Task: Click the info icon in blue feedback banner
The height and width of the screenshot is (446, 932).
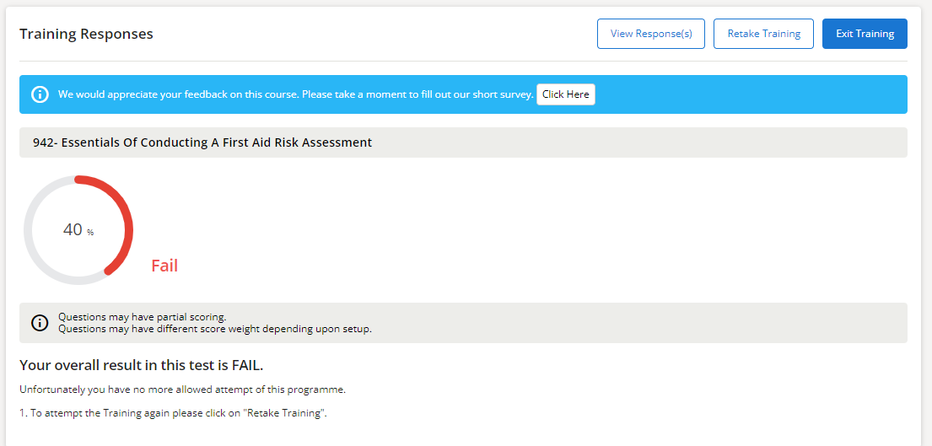Action: [40, 94]
